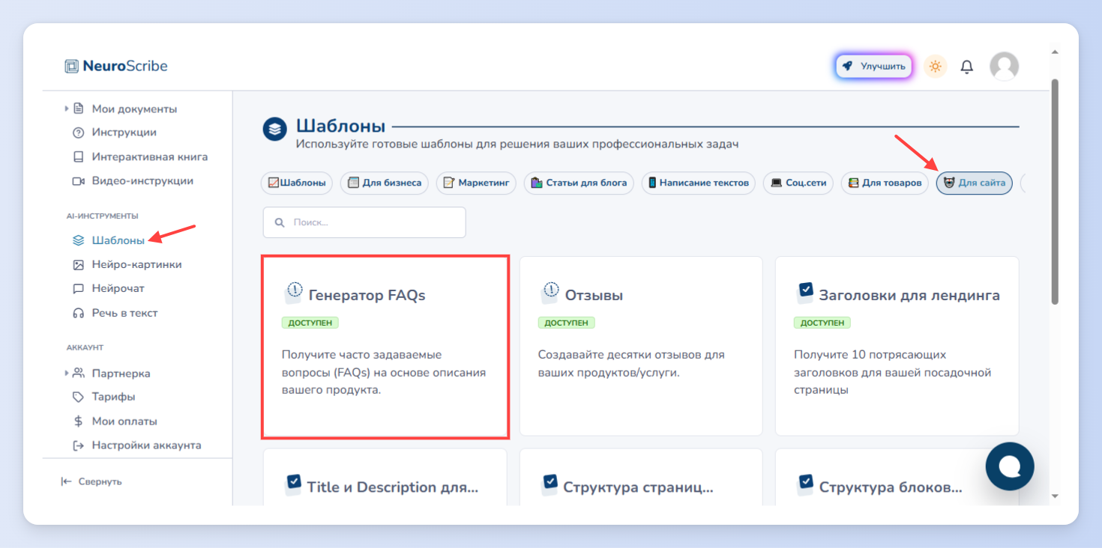Select the Для товаров category chip
The width and height of the screenshot is (1102, 548).
885,183
